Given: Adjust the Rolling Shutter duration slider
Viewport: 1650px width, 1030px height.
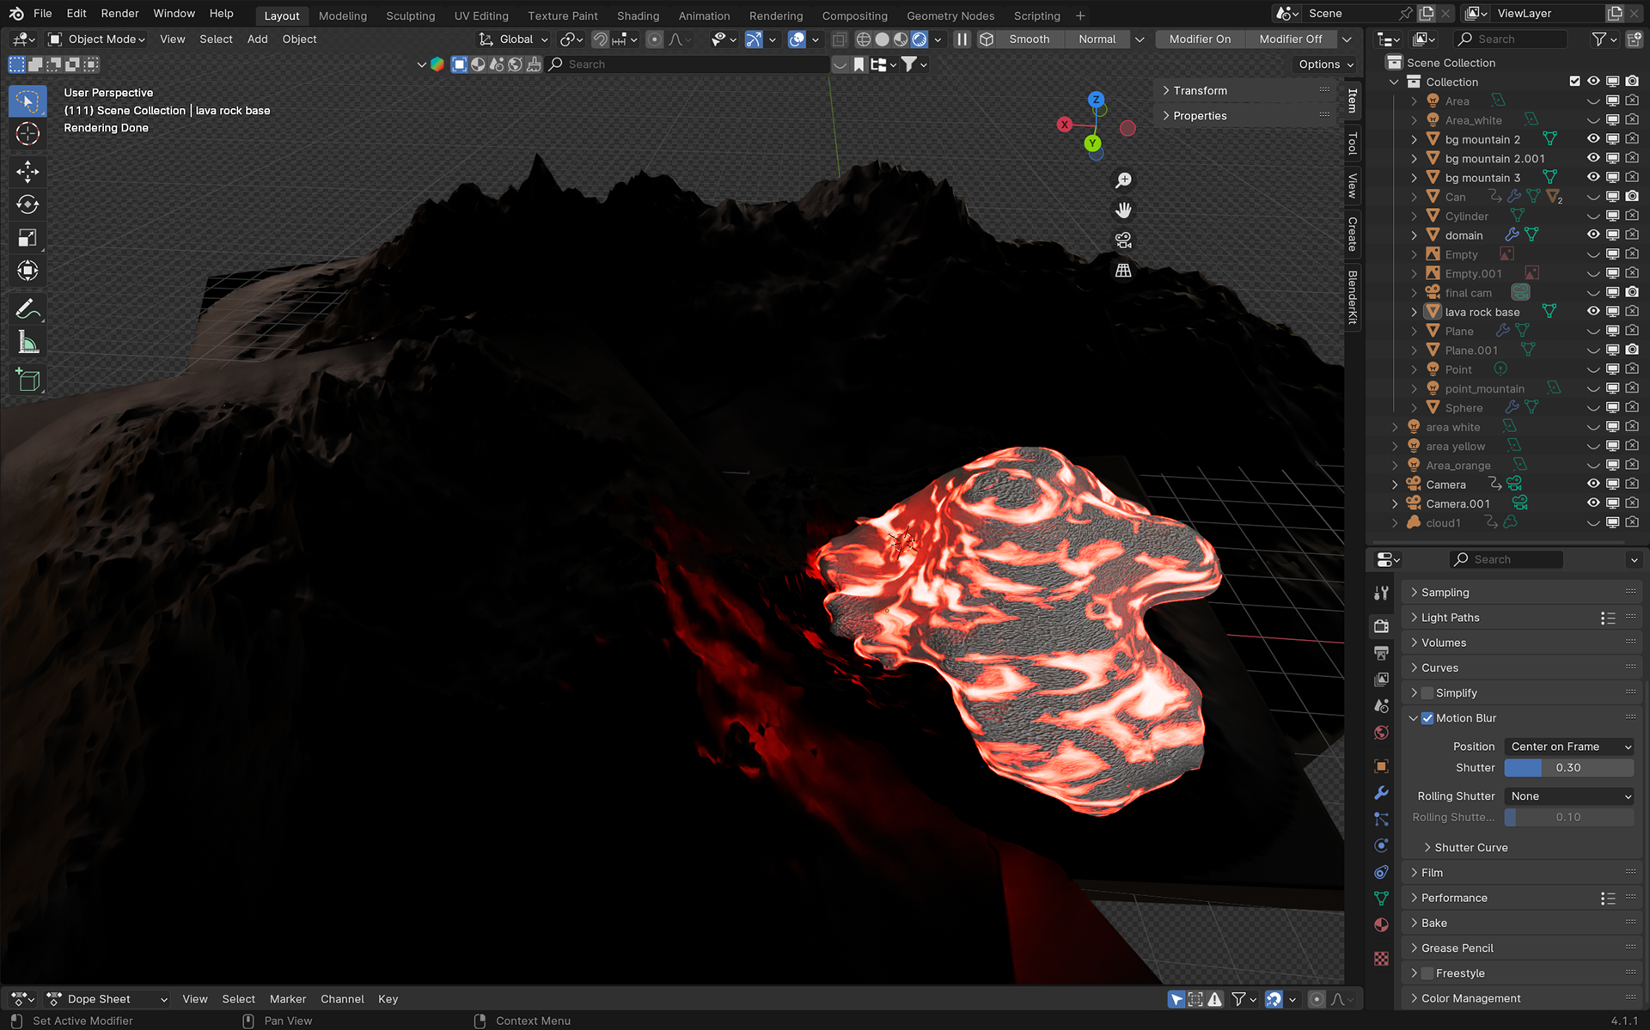Looking at the screenshot, I should tap(1569, 818).
